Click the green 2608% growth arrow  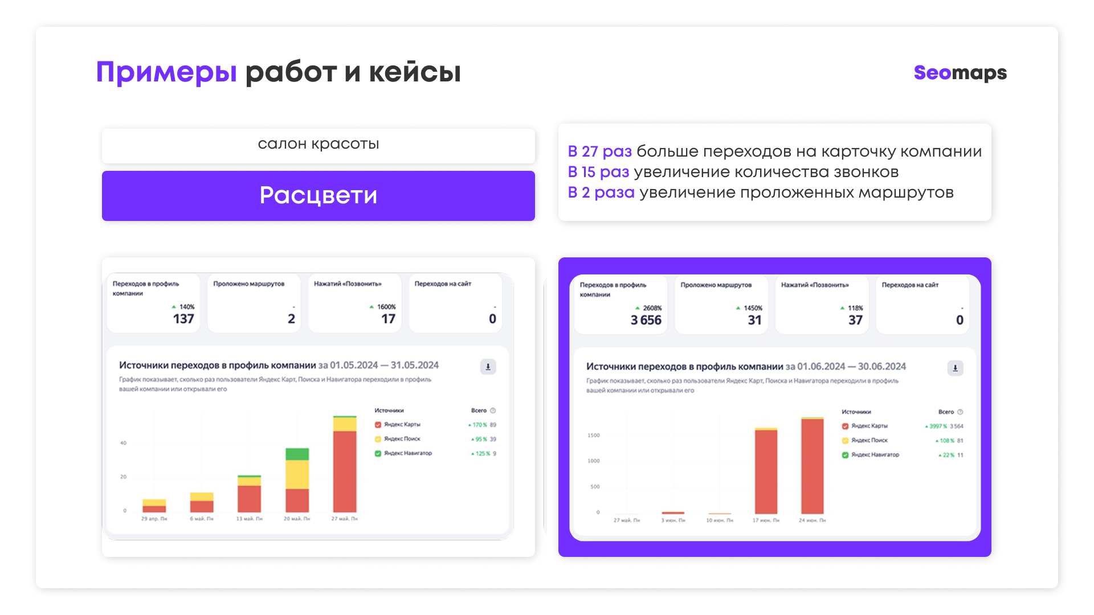click(x=638, y=308)
